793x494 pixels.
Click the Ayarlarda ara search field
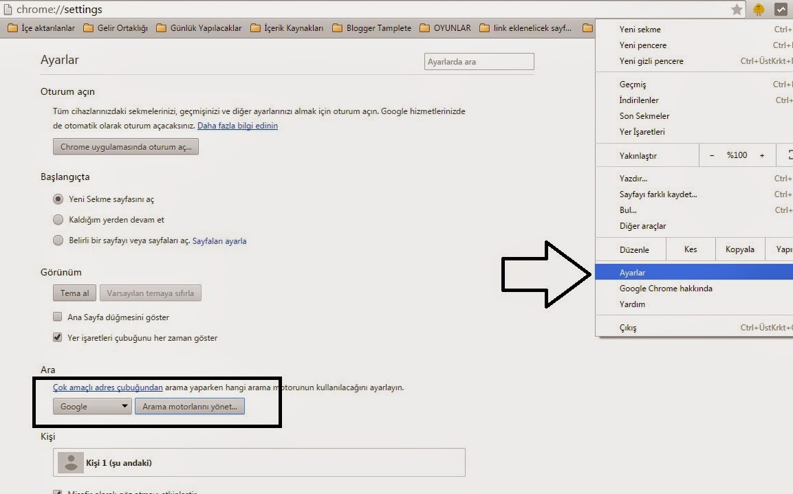(x=479, y=62)
